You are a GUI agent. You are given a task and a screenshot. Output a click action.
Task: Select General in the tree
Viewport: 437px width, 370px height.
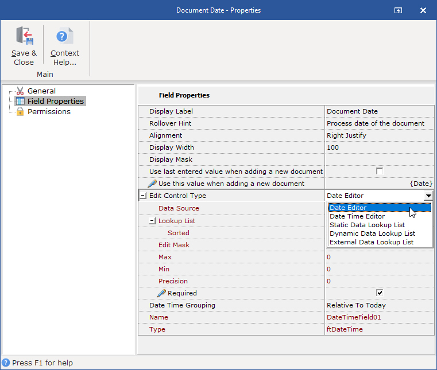click(41, 91)
